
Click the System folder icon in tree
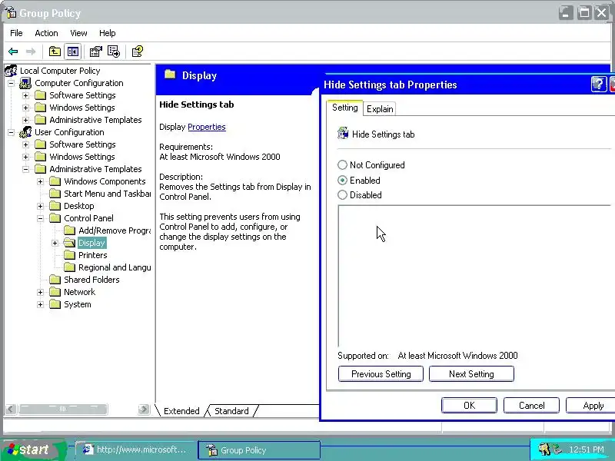point(55,304)
